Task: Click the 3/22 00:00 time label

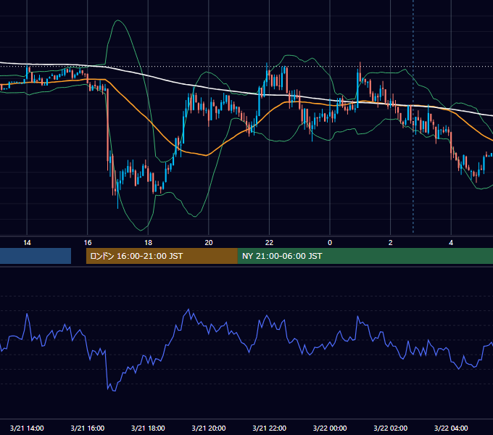Action: click(330, 428)
